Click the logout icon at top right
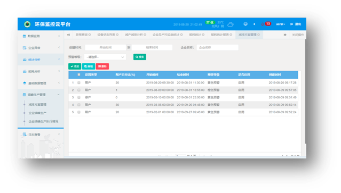341x193 pixels. click(x=291, y=24)
